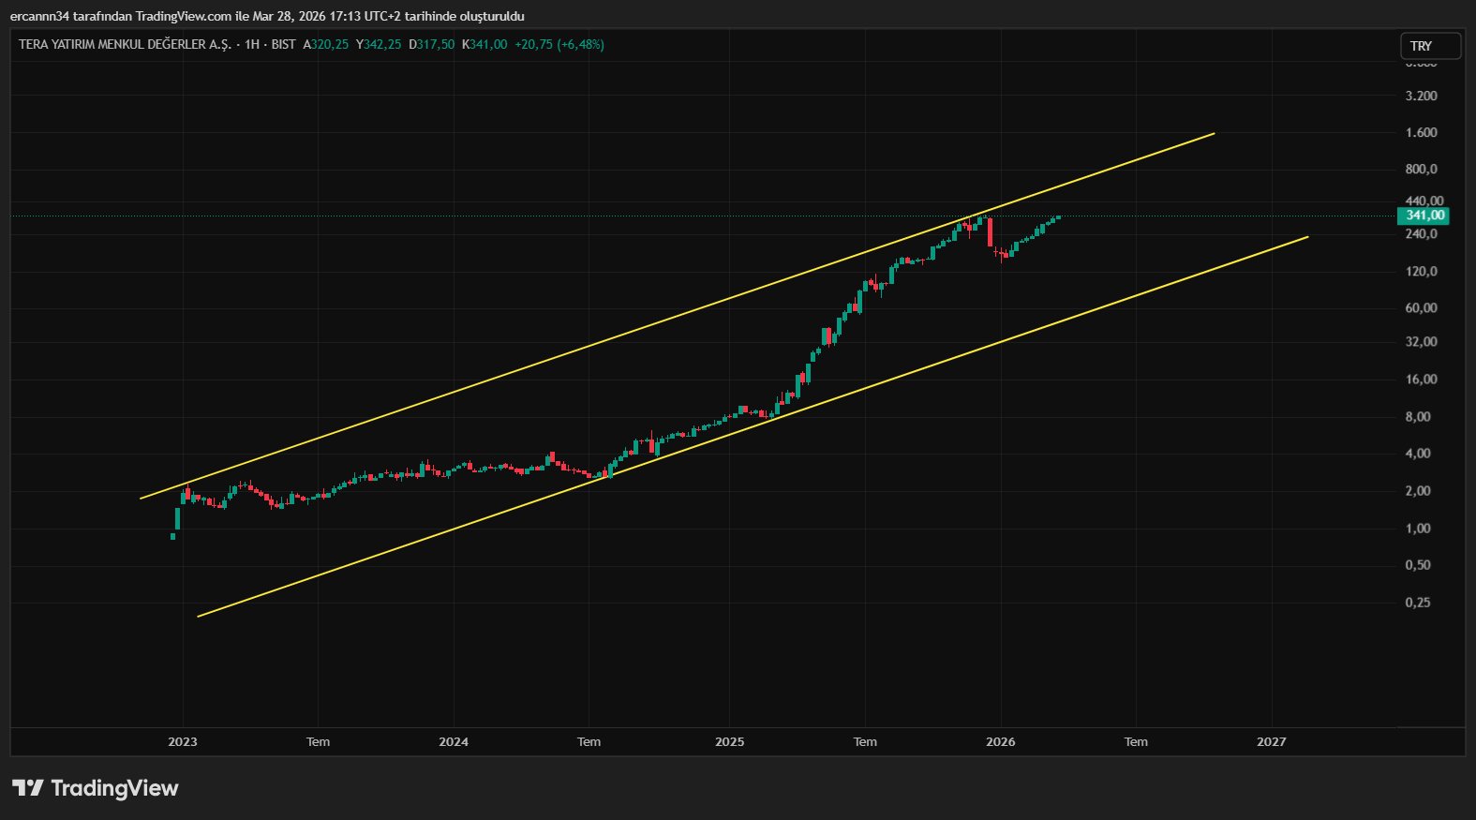
Task: Click the BIST exchange label
Action: [x=283, y=44]
